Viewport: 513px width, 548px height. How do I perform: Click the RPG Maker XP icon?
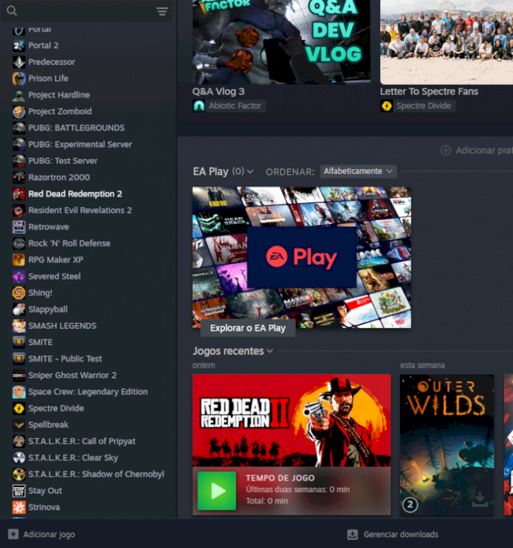pos(19,260)
